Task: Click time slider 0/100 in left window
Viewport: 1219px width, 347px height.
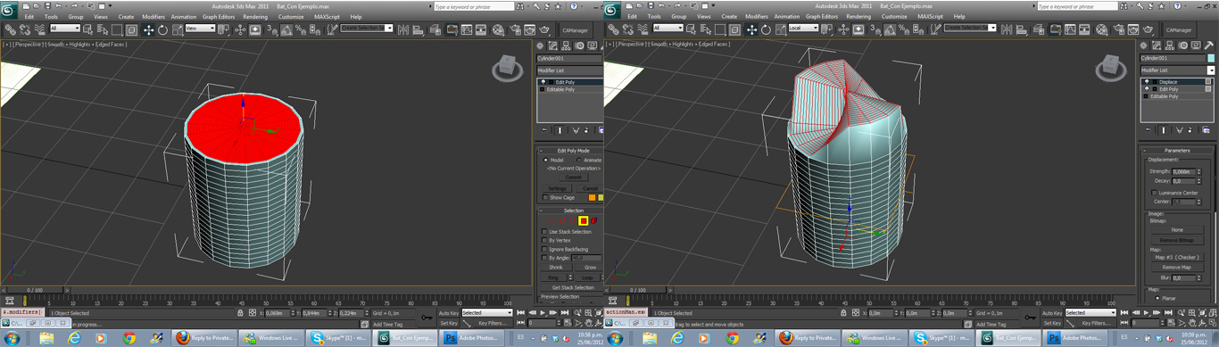Action: pyautogui.click(x=34, y=290)
